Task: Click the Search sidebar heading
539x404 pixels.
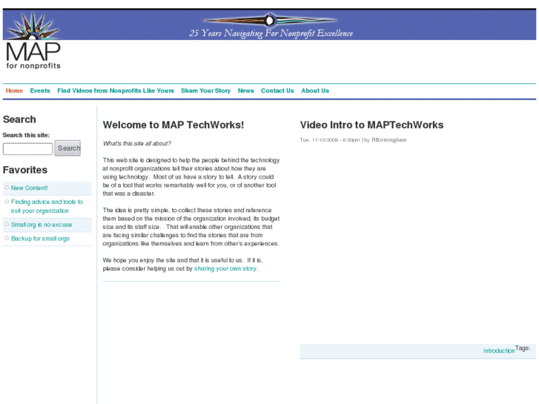Action: 19,119
